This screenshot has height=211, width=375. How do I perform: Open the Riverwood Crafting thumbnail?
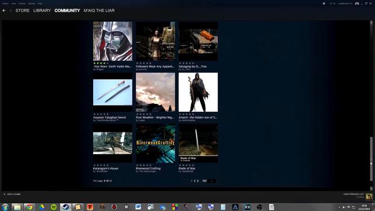tap(155, 143)
